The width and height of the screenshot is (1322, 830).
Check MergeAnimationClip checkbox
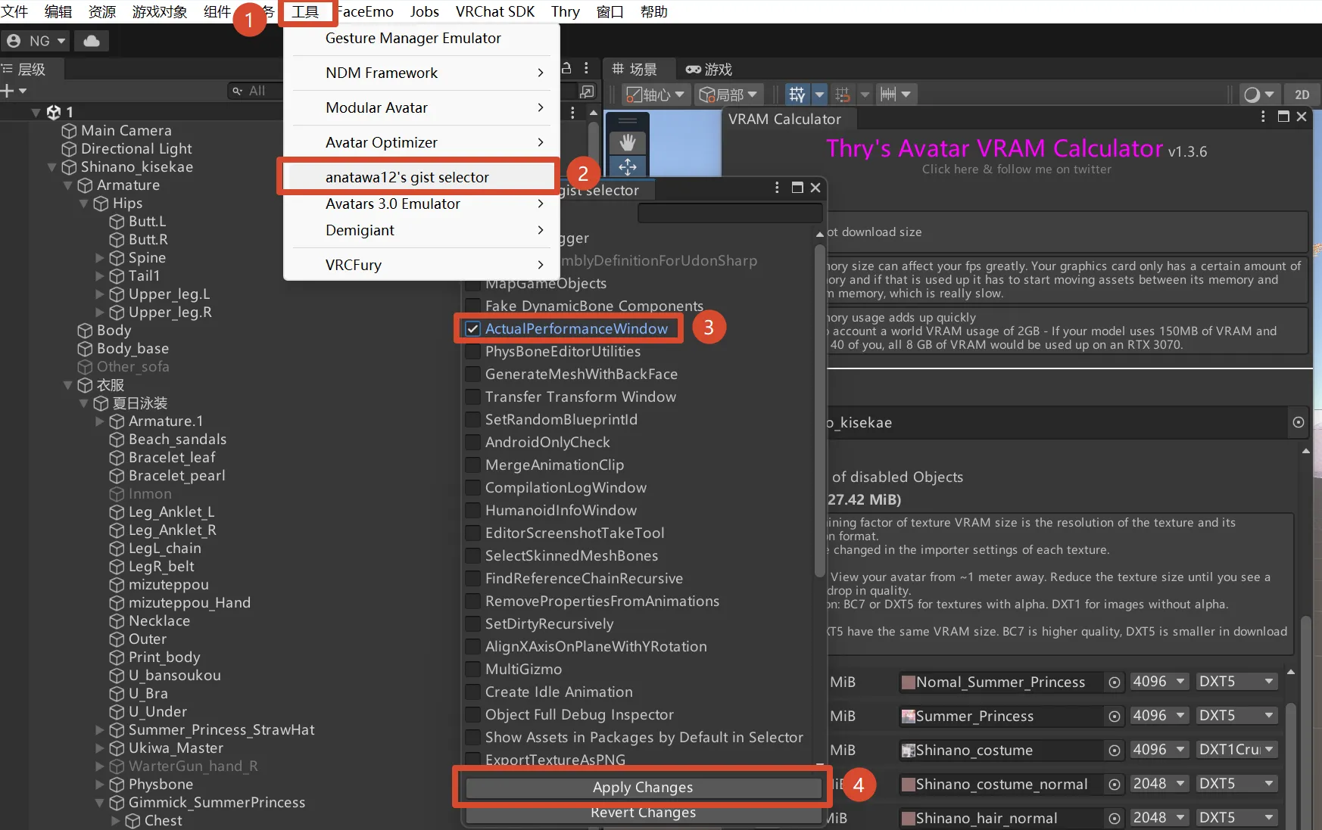click(472, 465)
